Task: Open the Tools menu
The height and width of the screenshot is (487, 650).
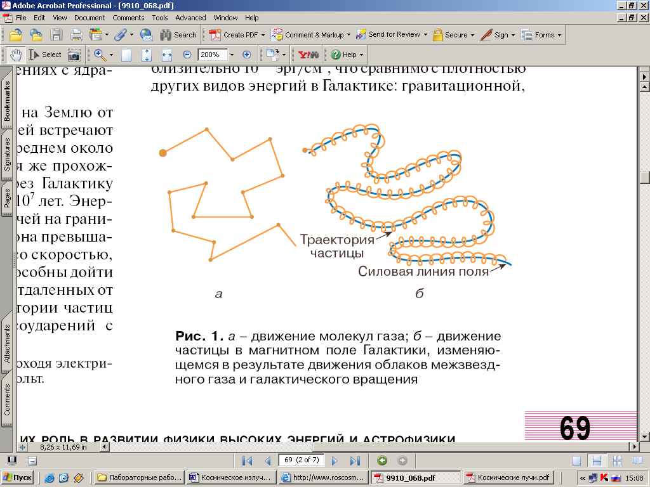Action: coord(159,18)
